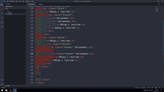Open the Terminal menu

[x=28, y=1]
